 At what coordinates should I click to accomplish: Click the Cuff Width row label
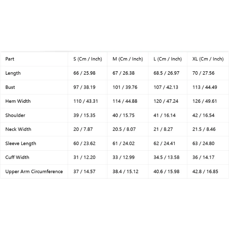17,157
